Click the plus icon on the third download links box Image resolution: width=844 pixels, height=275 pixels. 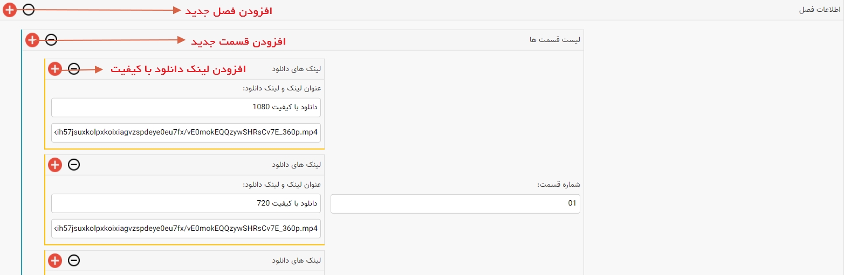(x=55, y=260)
